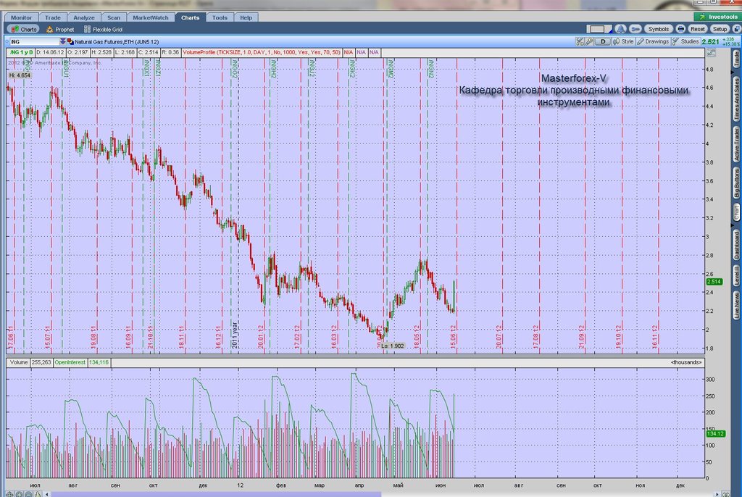
Task: Toggle the Live News side panel
Action: [736, 305]
